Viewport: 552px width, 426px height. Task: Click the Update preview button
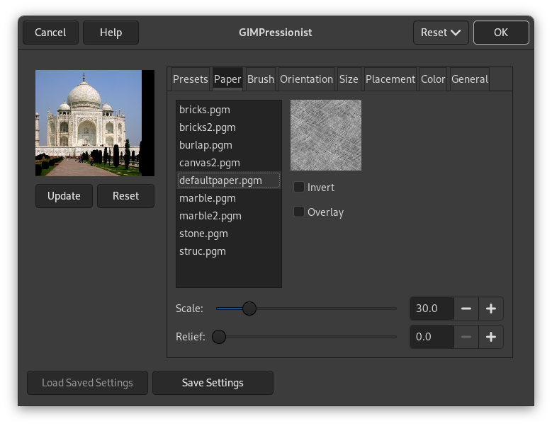click(64, 196)
